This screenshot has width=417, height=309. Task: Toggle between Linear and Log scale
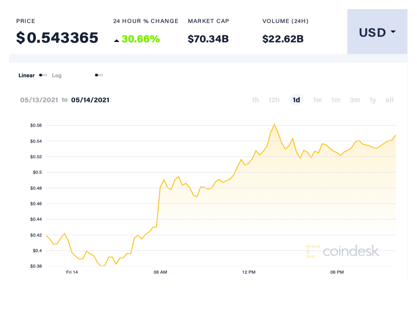[43, 75]
